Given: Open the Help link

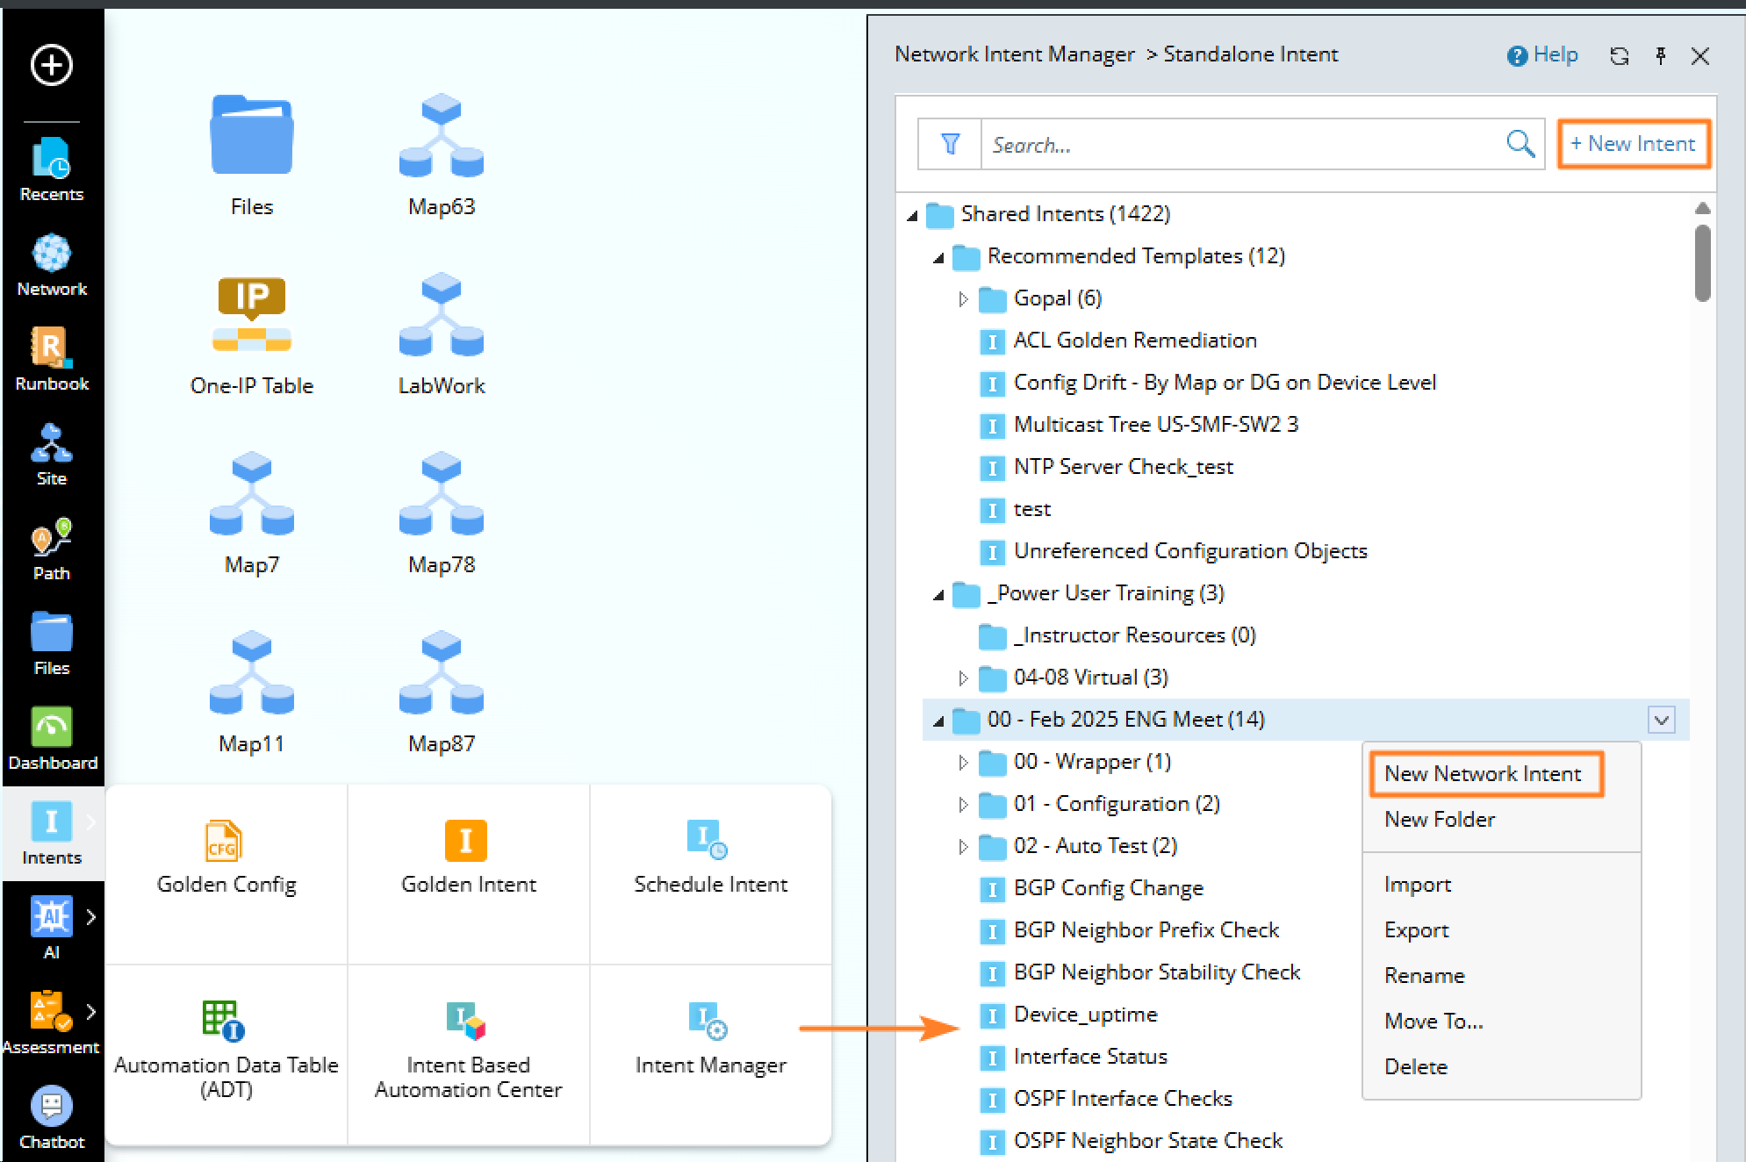Looking at the screenshot, I should 1542,55.
